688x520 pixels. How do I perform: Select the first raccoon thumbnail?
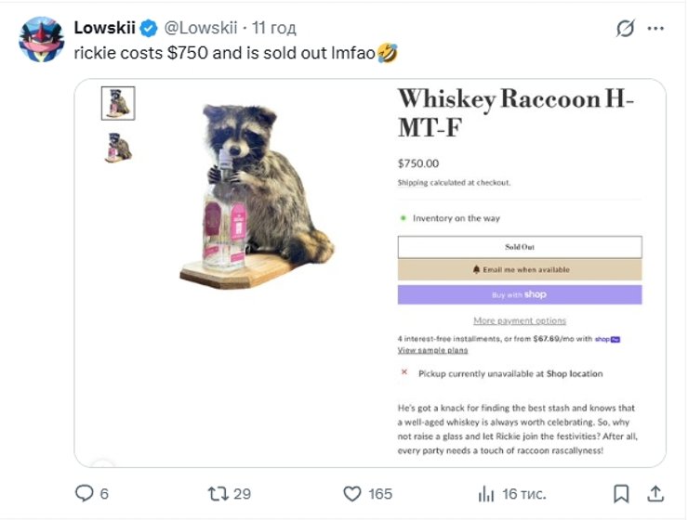(118, 103)
